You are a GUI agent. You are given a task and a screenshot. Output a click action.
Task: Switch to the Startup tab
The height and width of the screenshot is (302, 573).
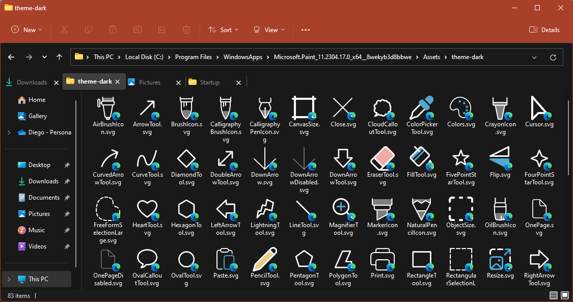210,83
